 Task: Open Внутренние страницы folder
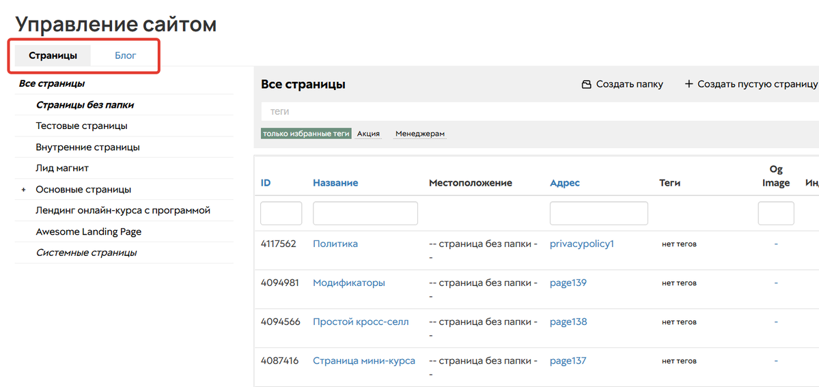[87, 147]
